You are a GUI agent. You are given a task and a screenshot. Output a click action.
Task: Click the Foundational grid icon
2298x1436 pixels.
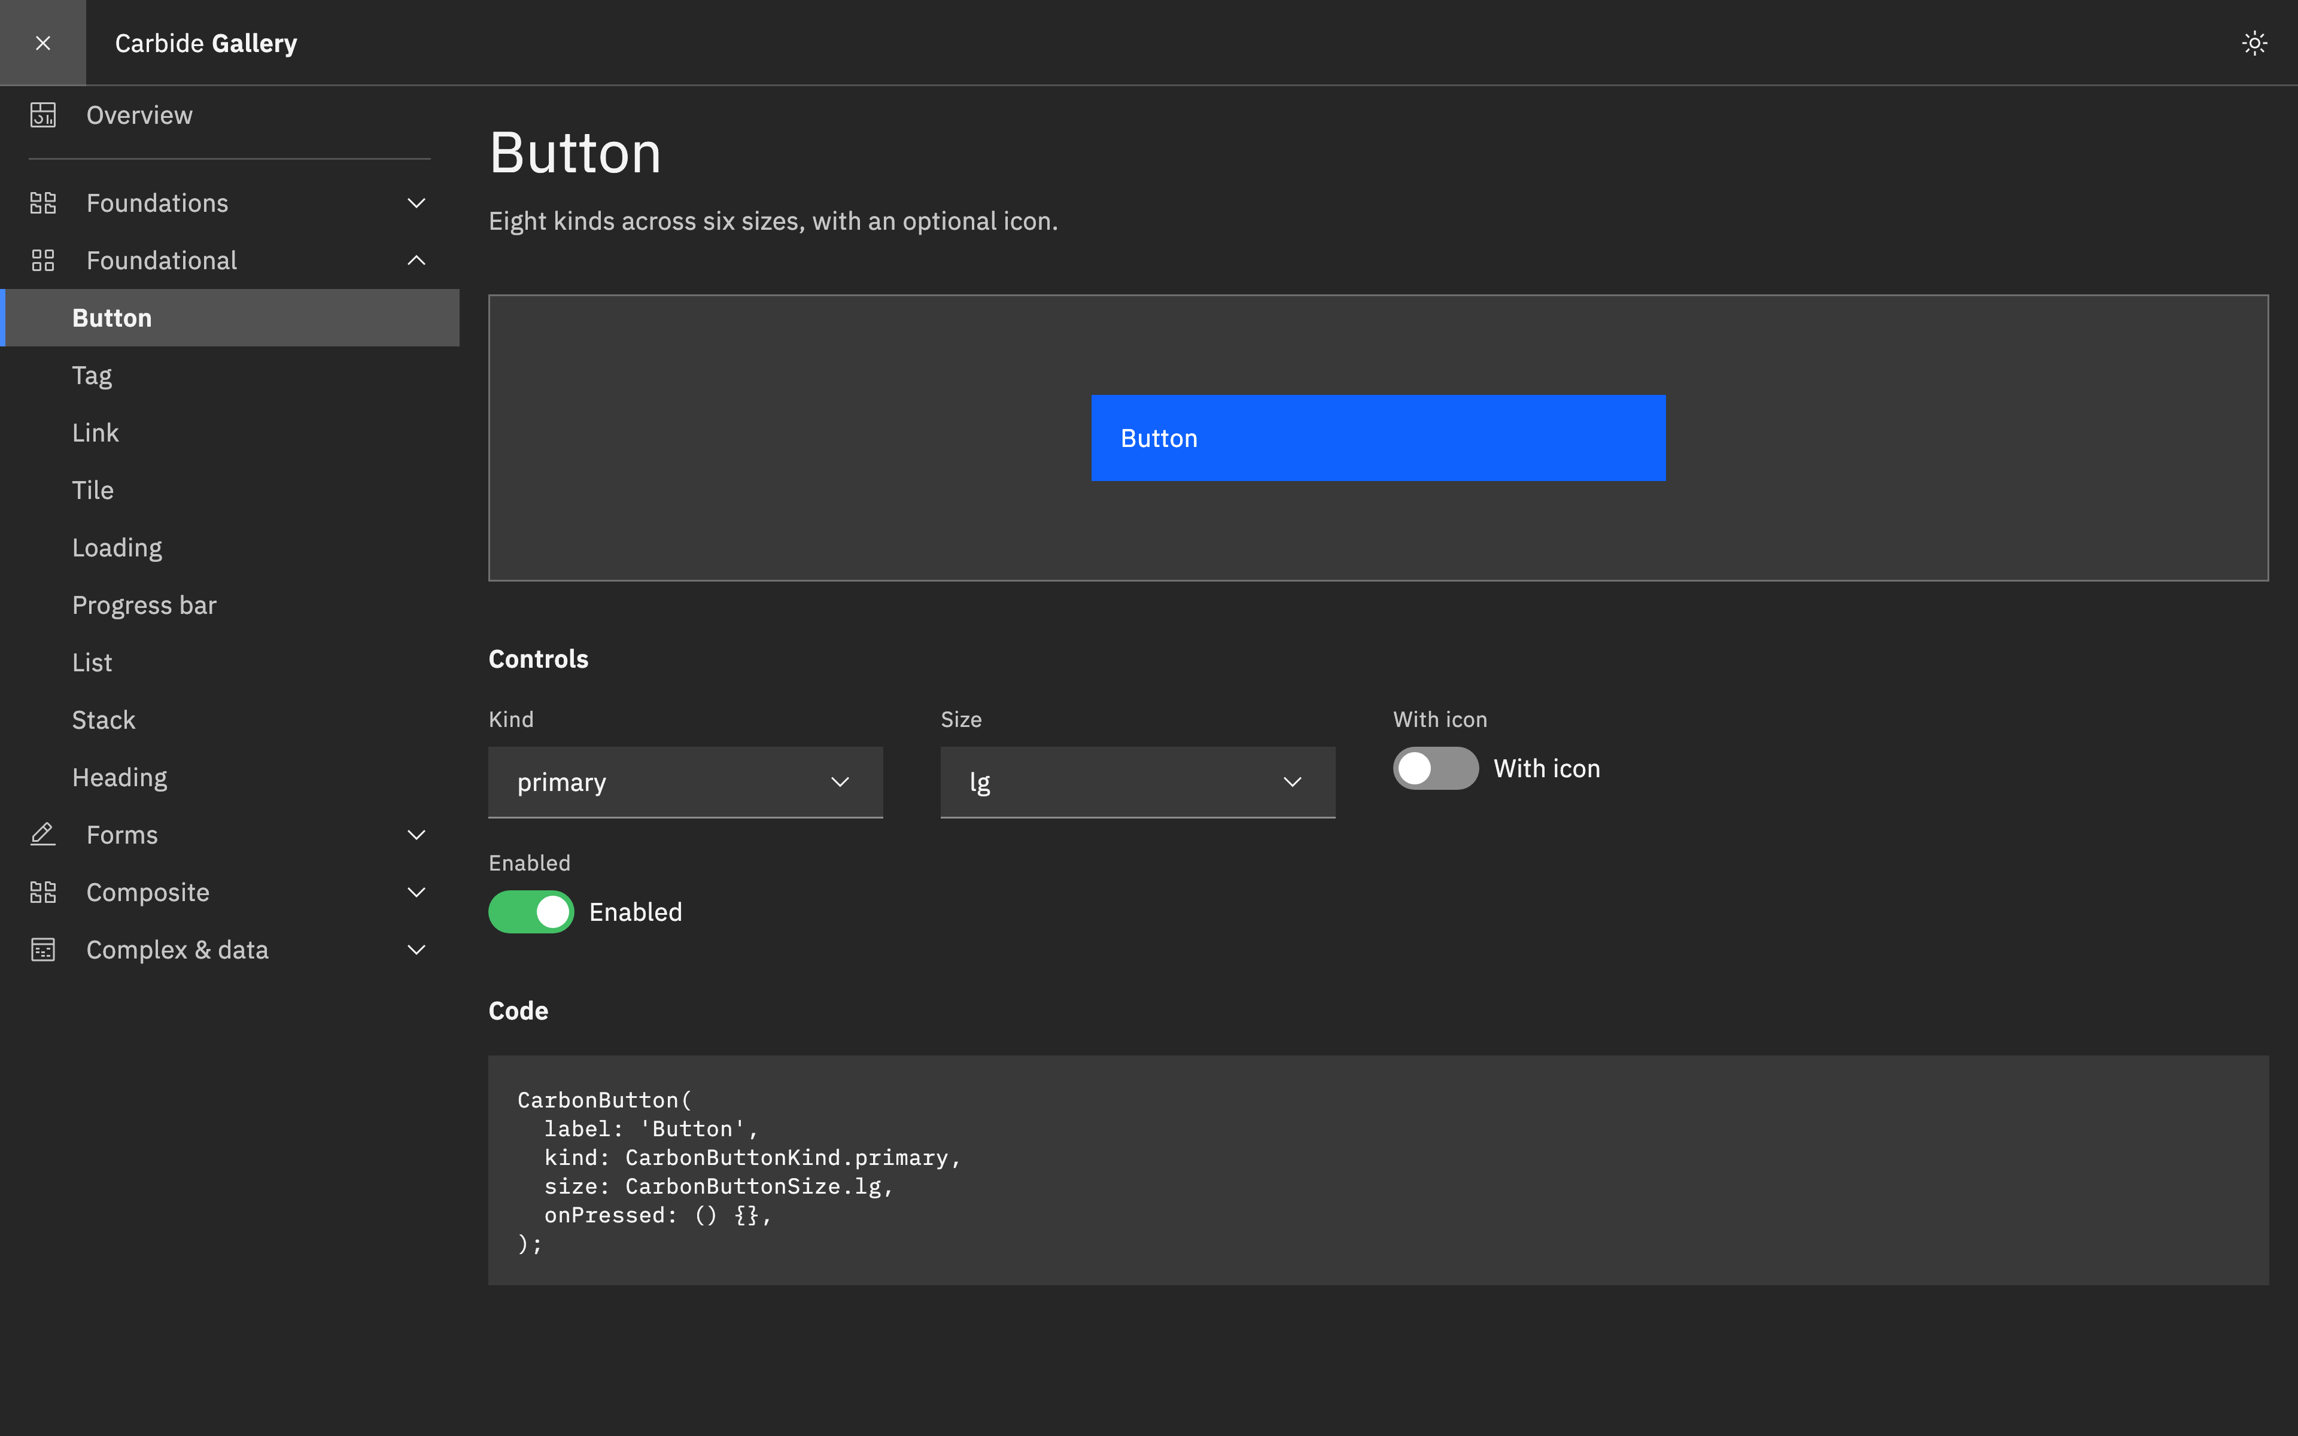click(x=42, y=260)
